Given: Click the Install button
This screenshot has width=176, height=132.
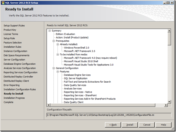Looking at the screenshot, I should [x=130, y=125].
